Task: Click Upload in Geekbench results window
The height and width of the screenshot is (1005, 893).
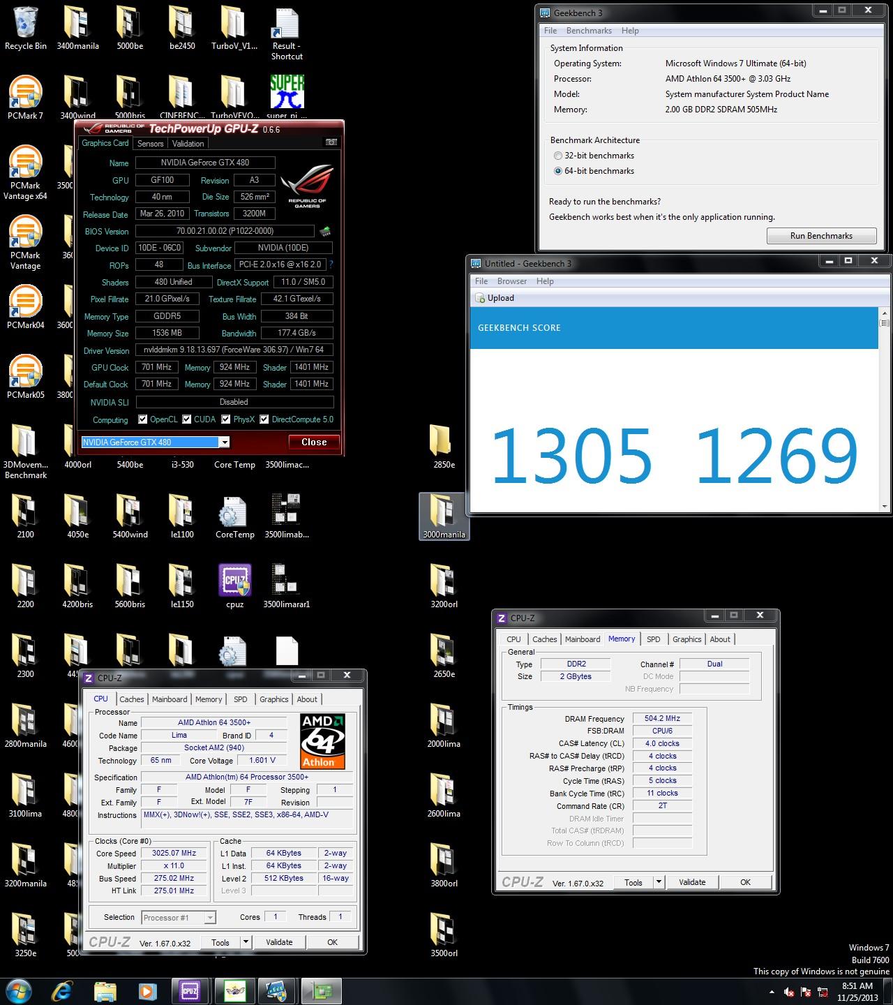Action: tap(495, 298)
